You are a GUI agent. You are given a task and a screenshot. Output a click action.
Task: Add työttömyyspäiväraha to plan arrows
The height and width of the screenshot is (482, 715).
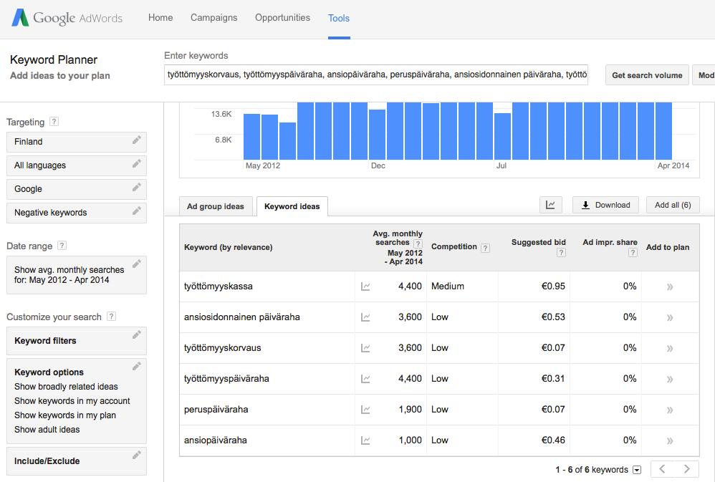click(669, 379)
